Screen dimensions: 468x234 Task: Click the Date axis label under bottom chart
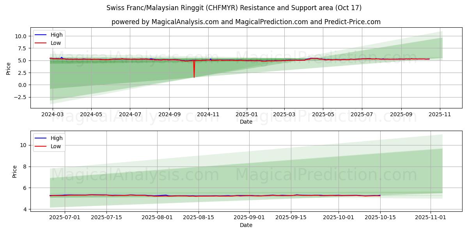[x=246, y=225]
